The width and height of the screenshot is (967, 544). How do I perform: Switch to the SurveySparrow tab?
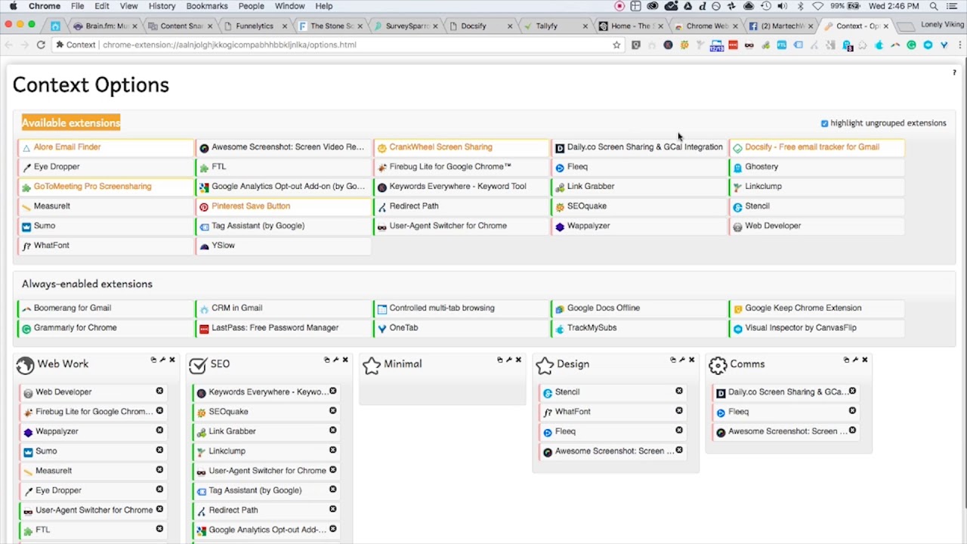[x=407, y=26]
